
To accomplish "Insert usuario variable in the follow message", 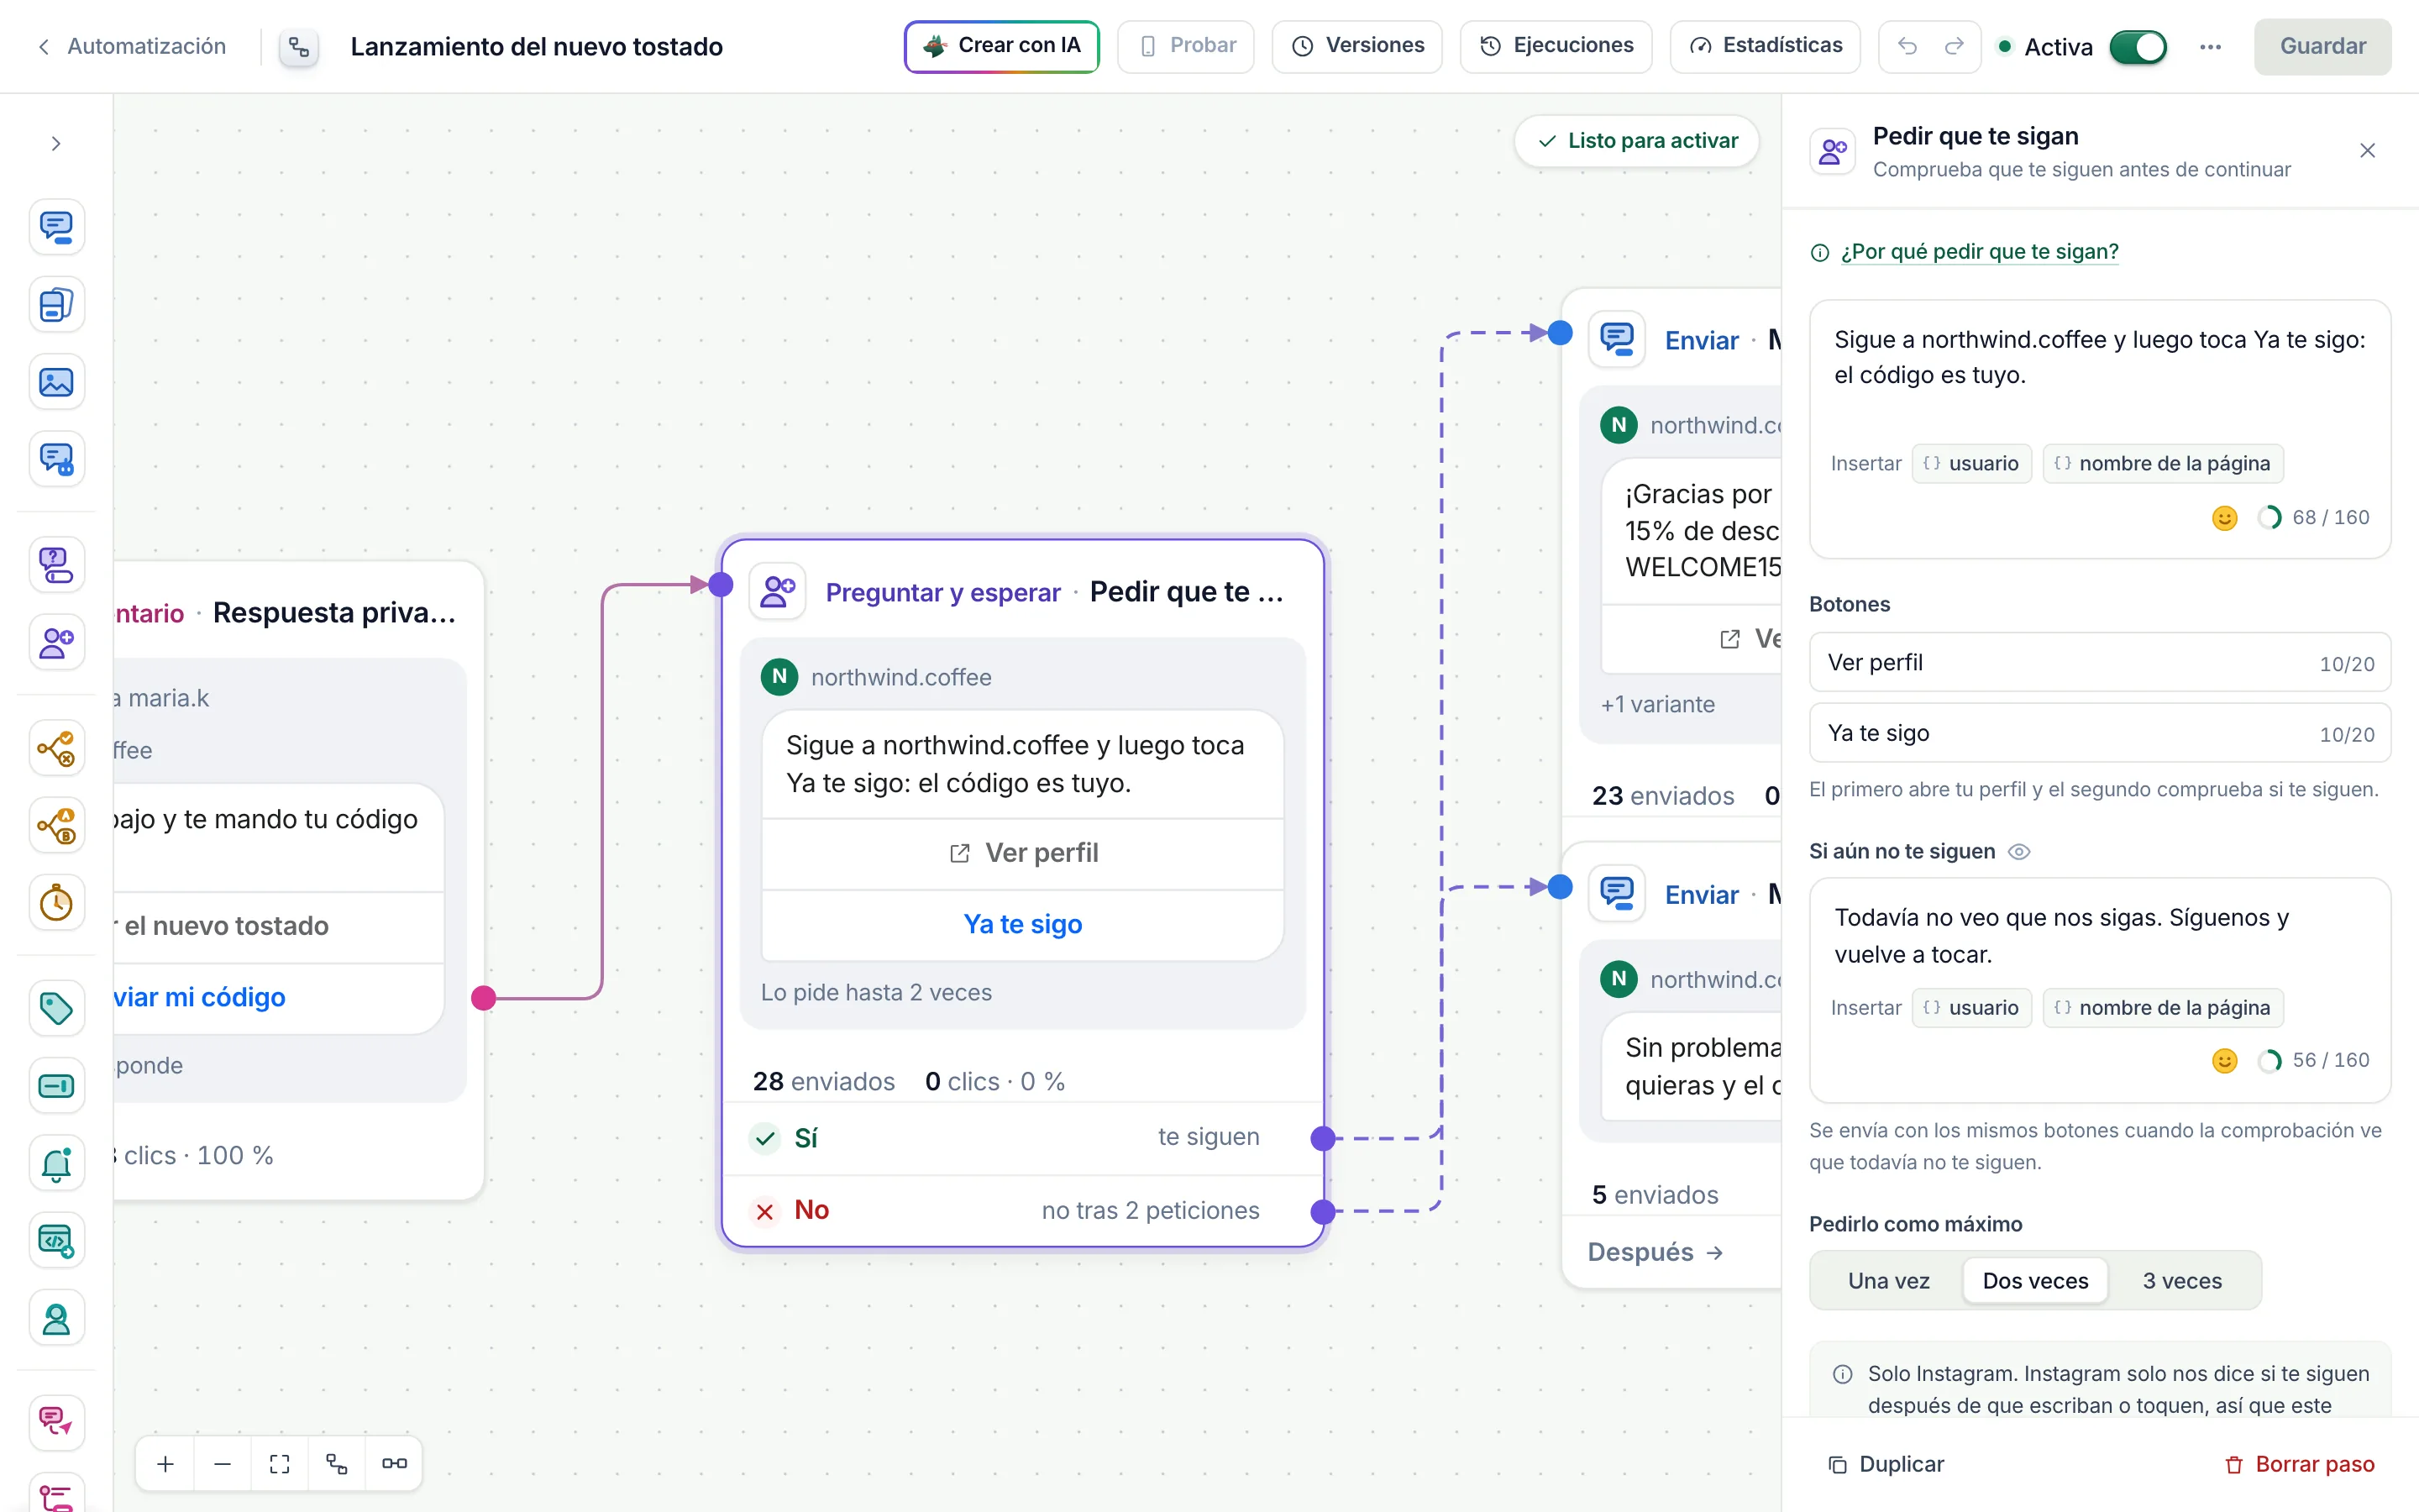I will 1971,464.
